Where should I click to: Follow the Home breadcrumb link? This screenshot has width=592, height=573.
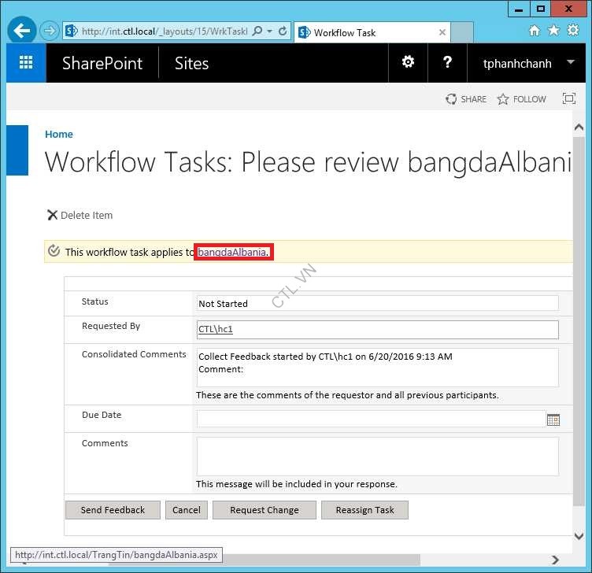59,135
